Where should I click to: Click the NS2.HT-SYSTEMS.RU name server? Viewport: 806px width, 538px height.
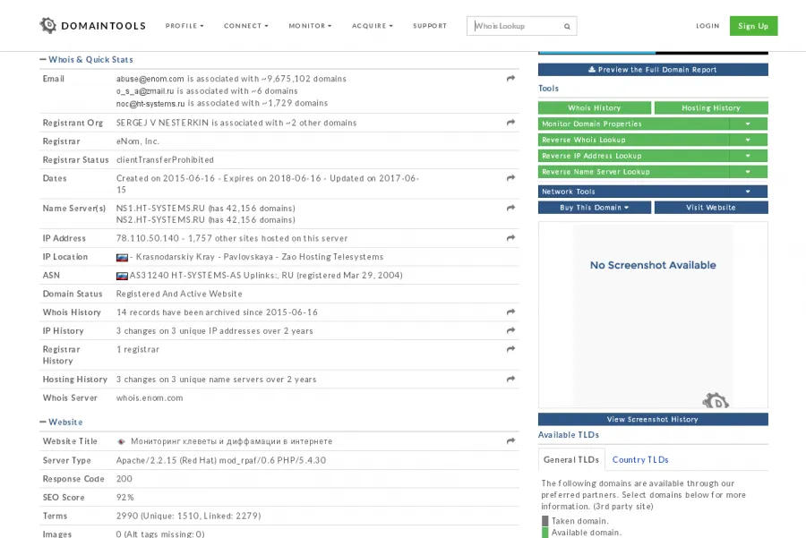160,220
